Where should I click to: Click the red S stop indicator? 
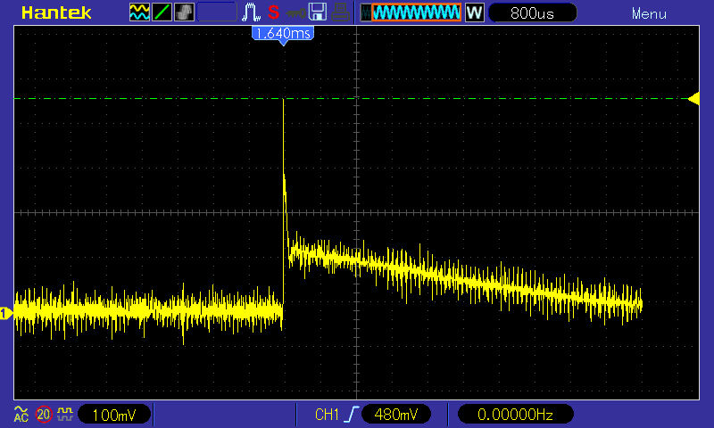[273, 12]
